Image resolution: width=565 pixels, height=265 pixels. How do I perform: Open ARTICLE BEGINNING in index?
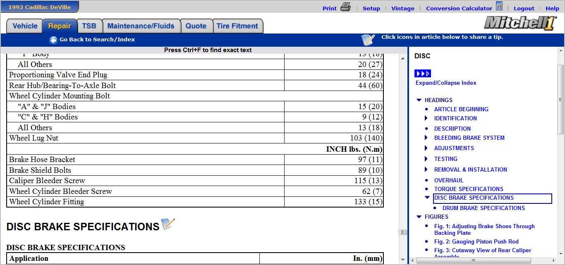point(461,109)
